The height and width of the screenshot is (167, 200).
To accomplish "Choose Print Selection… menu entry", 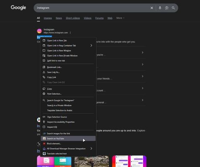I will [x=68, y=94].
